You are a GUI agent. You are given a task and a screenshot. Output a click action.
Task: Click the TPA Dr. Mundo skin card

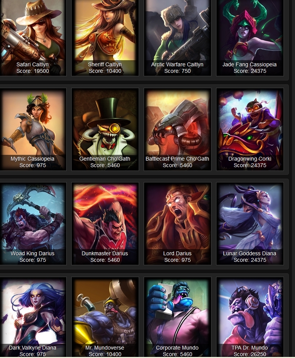pyautogui.click(x=250, y=317)
